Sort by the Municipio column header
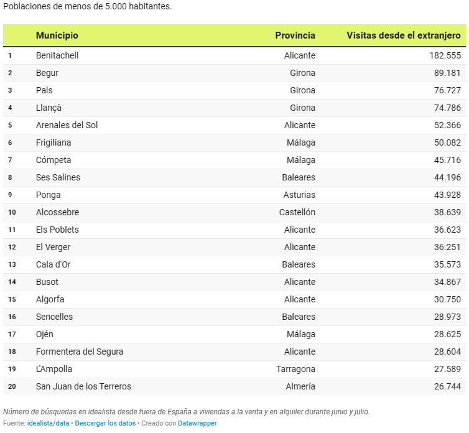The image size is (469, 433). 57,35
